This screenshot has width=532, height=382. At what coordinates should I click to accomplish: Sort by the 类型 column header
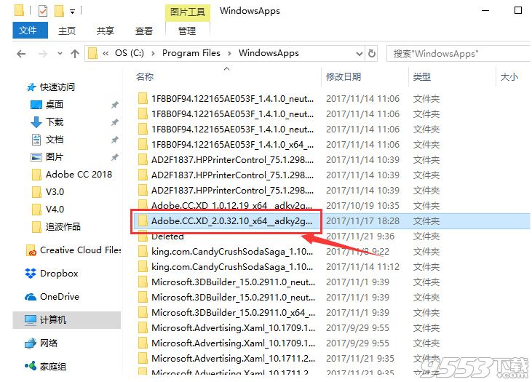(x=421, y=76)
